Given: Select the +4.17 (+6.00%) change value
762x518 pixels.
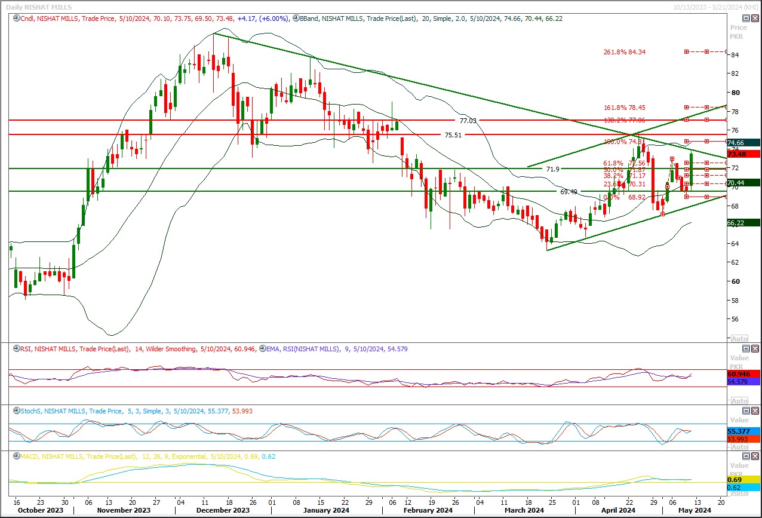Looking at the screenshot, I should pyautogui.click(x=263, y=19).
